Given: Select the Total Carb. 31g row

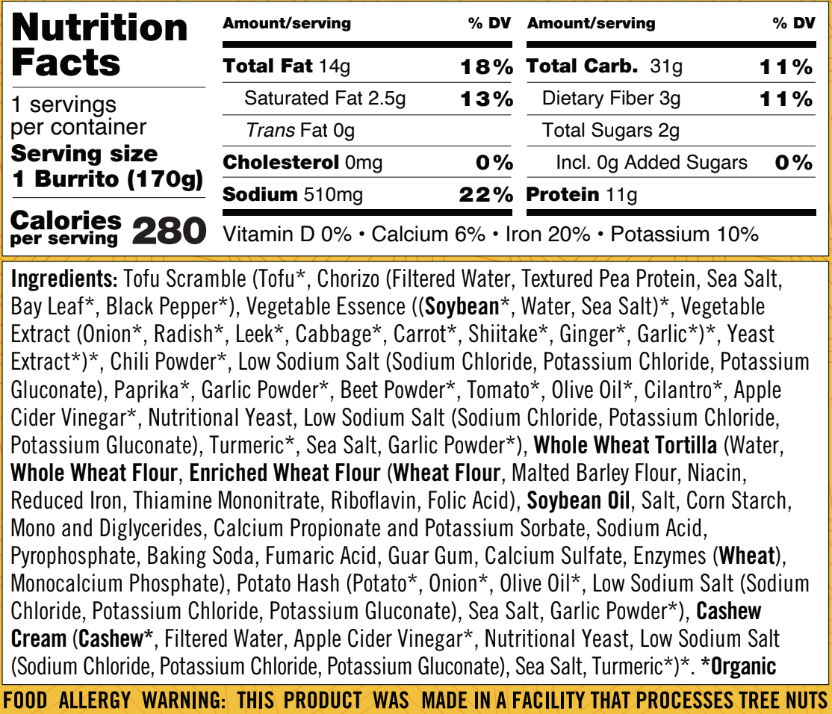Looking at the screenshot, I should [671, 66].
